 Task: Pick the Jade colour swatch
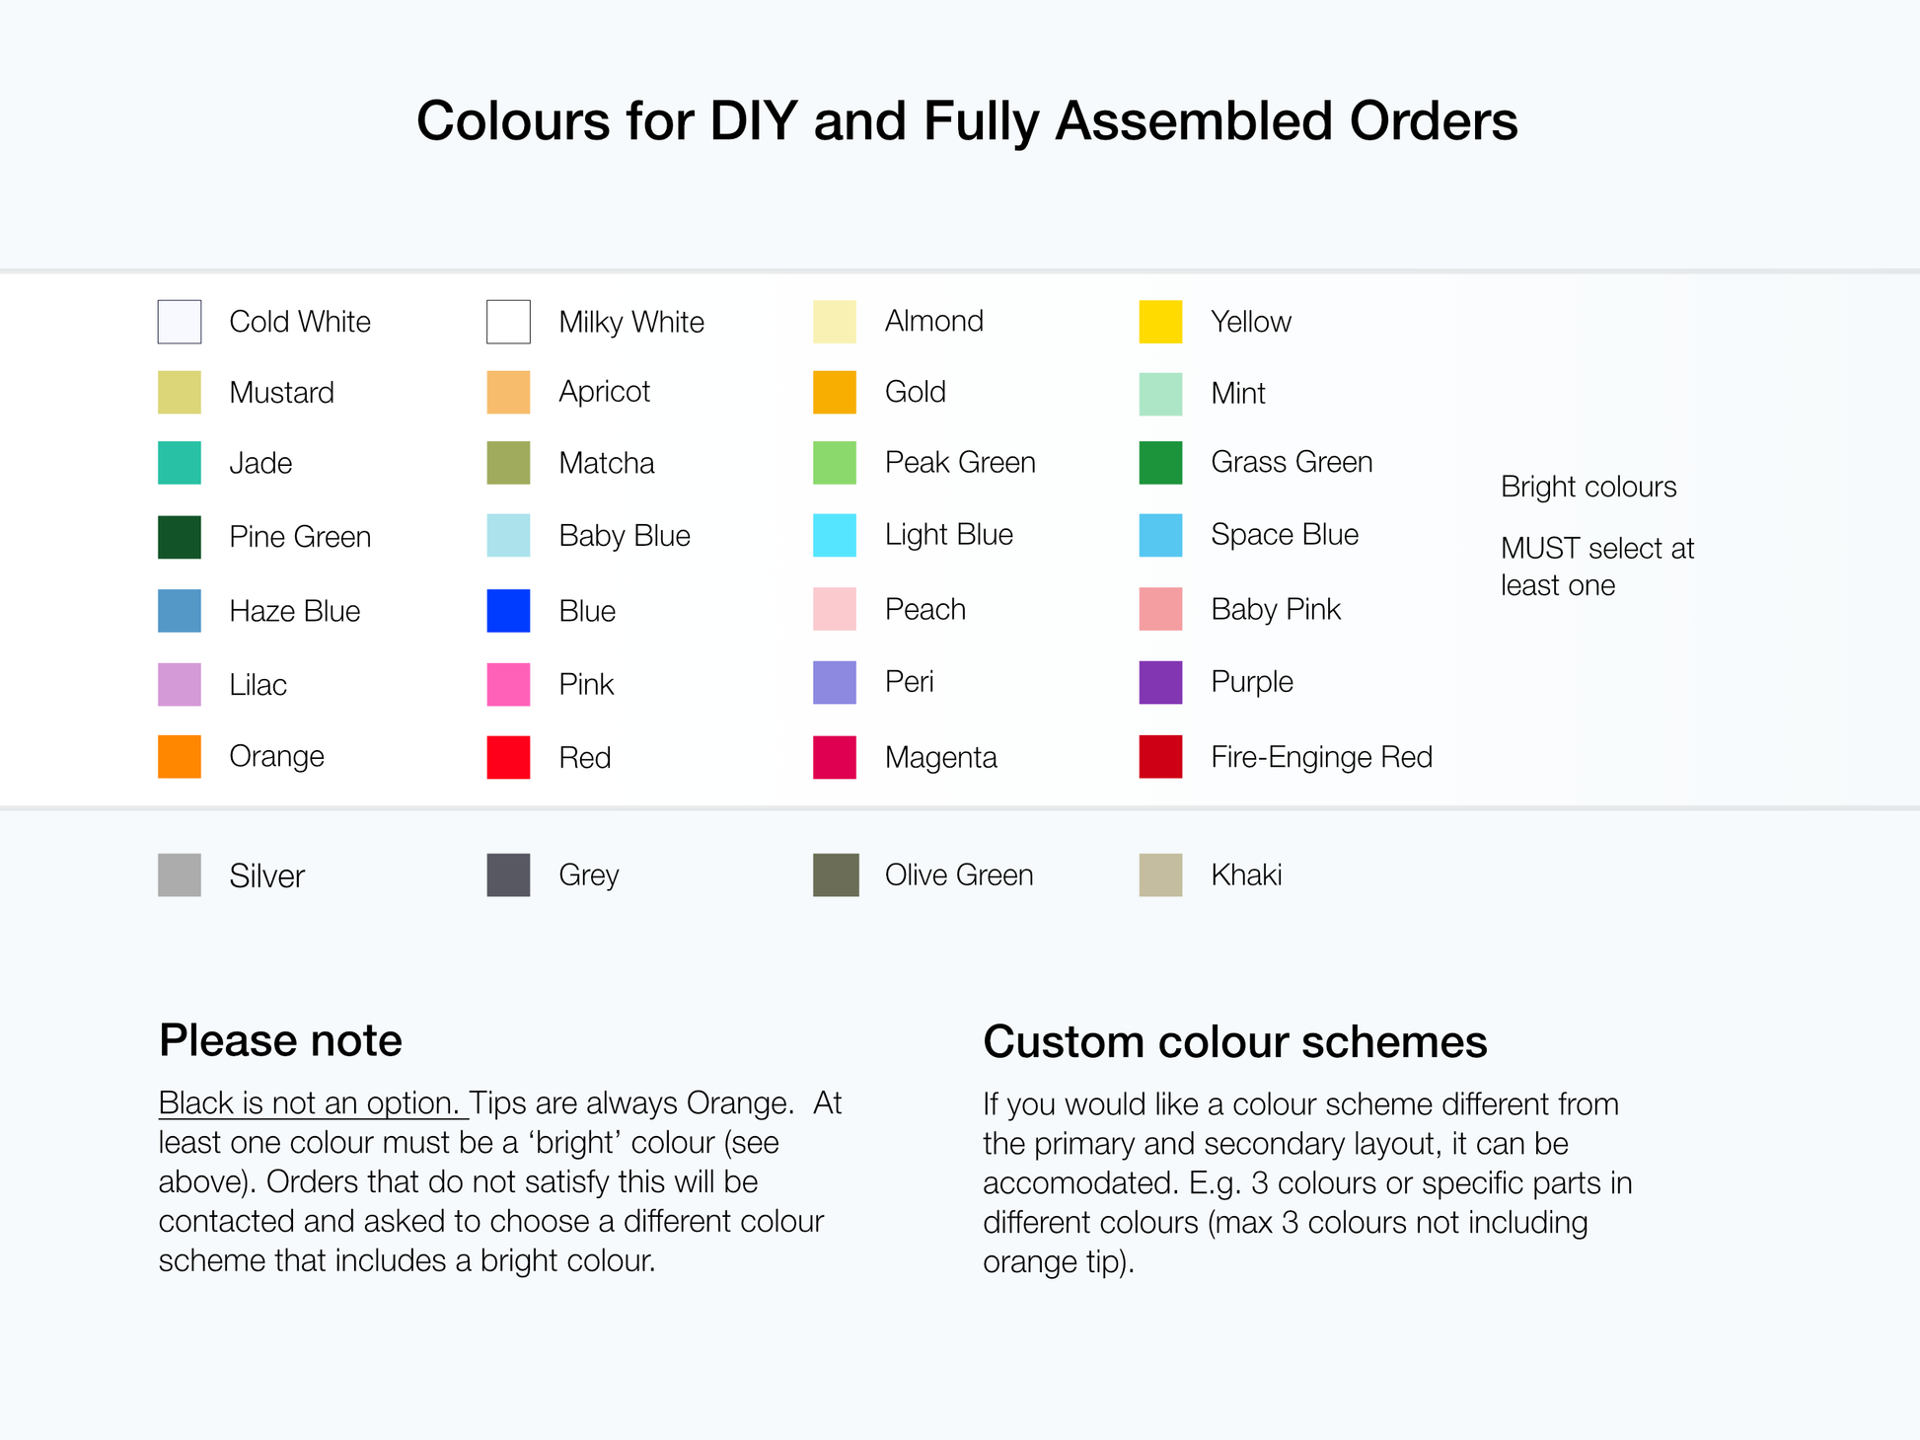click(x=180, y=463)
